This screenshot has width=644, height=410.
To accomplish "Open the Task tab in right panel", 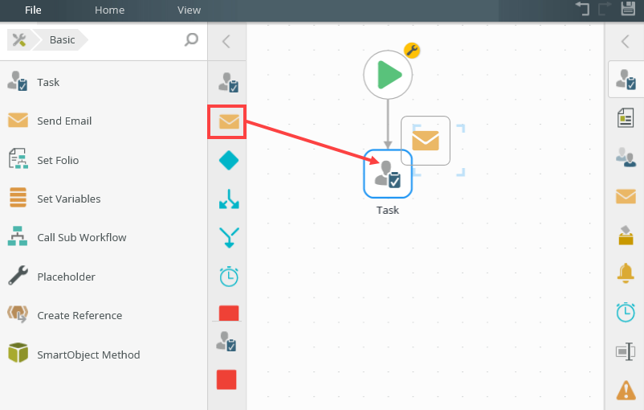I will (x=626, y=80).
